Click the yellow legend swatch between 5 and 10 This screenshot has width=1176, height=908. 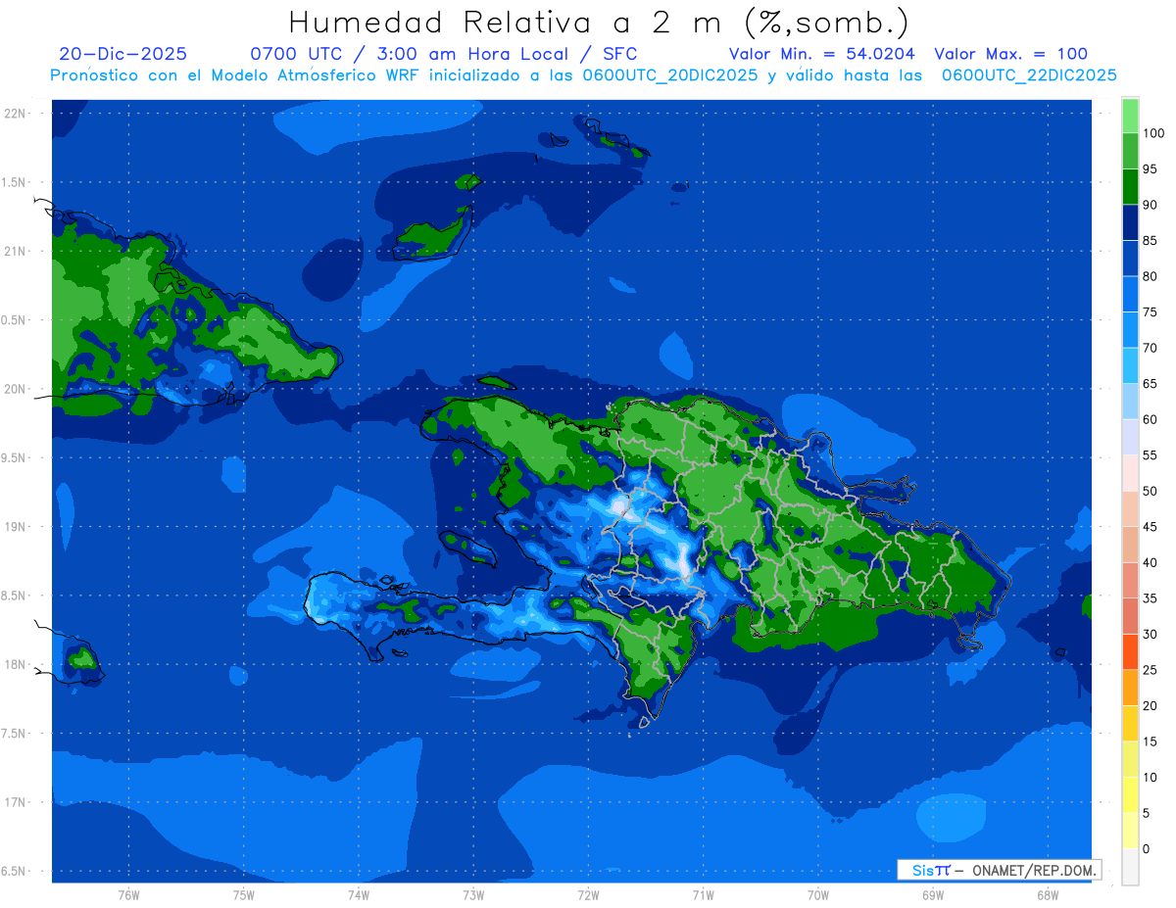coord(1130,794)
